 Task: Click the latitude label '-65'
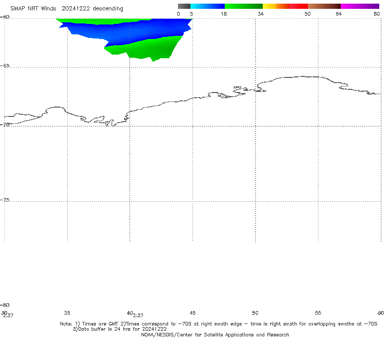coord(5,66)
